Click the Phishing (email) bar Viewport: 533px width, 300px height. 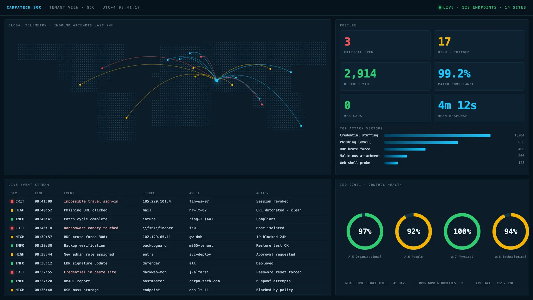click(x=421, y=142)
